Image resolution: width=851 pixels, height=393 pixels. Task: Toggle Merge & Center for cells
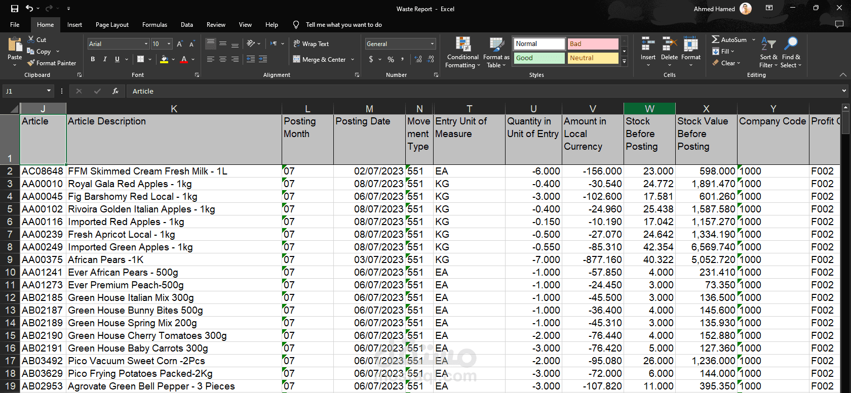point(320,59)
